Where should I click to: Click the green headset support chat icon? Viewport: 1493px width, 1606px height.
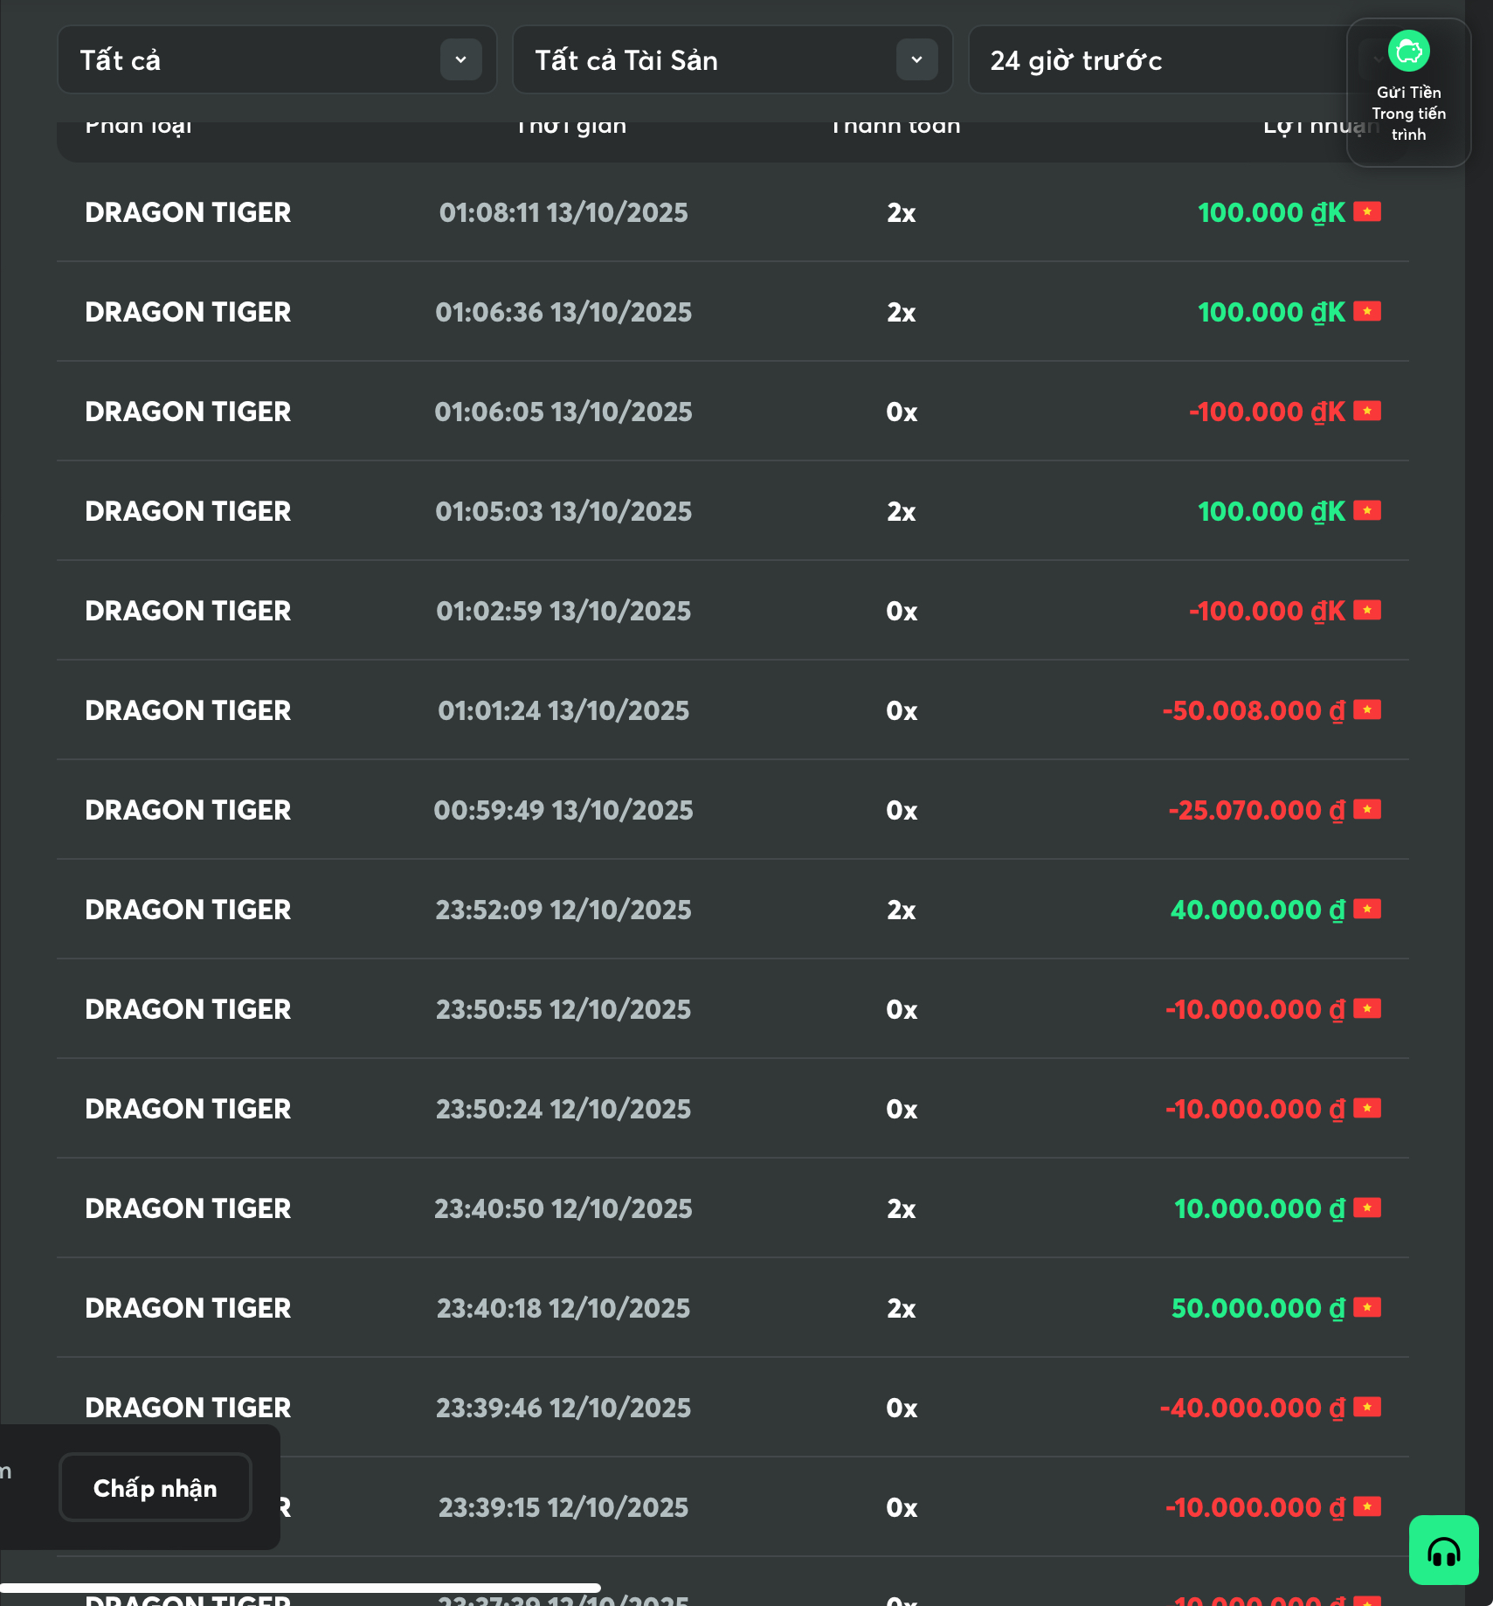tap(1443, 1550)
